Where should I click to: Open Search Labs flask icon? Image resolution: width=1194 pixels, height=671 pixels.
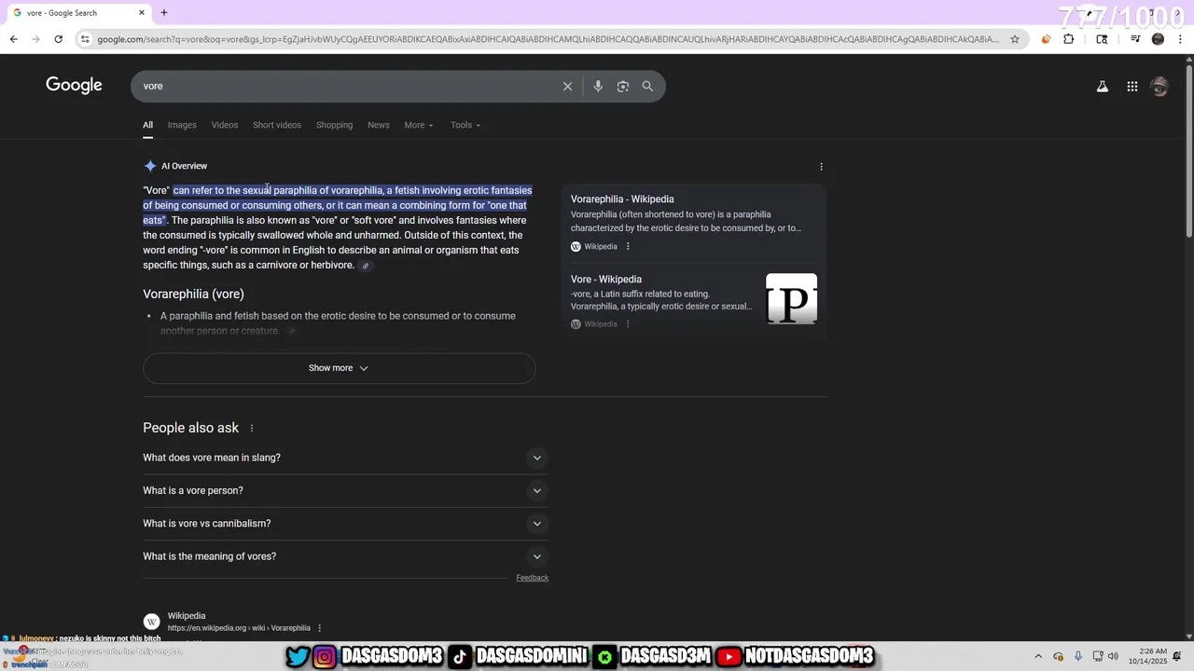coord(1102,87)
